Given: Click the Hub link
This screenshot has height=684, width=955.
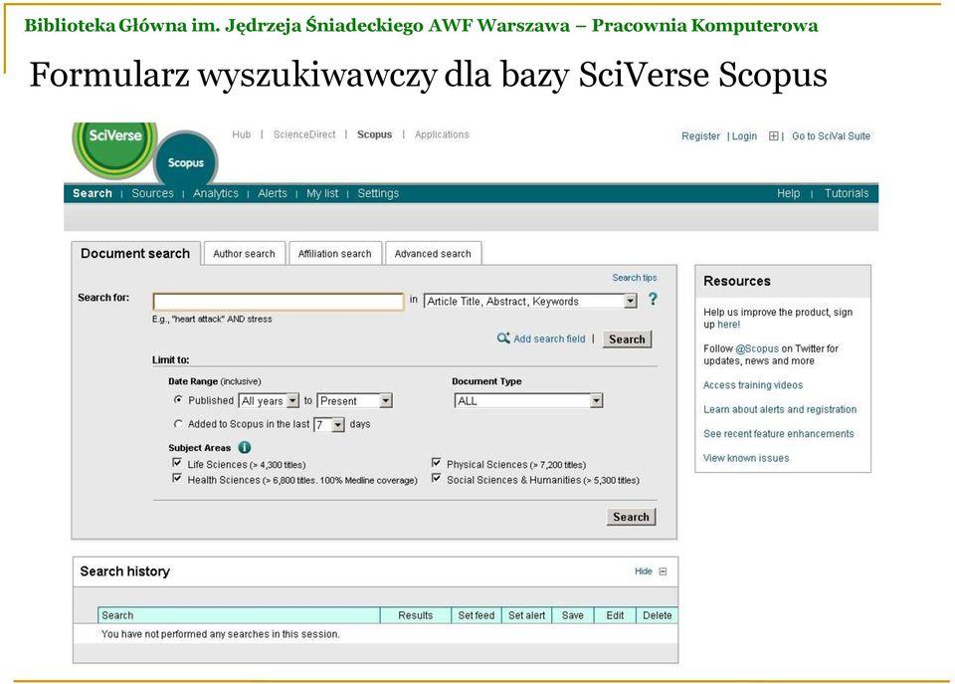Looking at the screenshot, I should coord(241,134).
